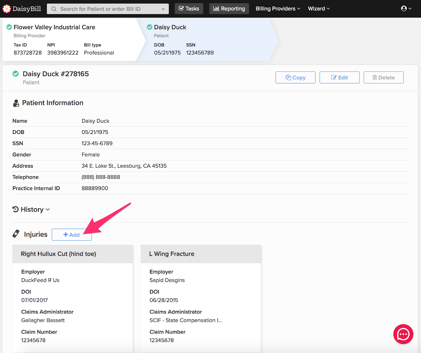This screenshot has height=353, width=421.
Task: Delete the Daisy Duck patient record
Action: coord(384,77)
